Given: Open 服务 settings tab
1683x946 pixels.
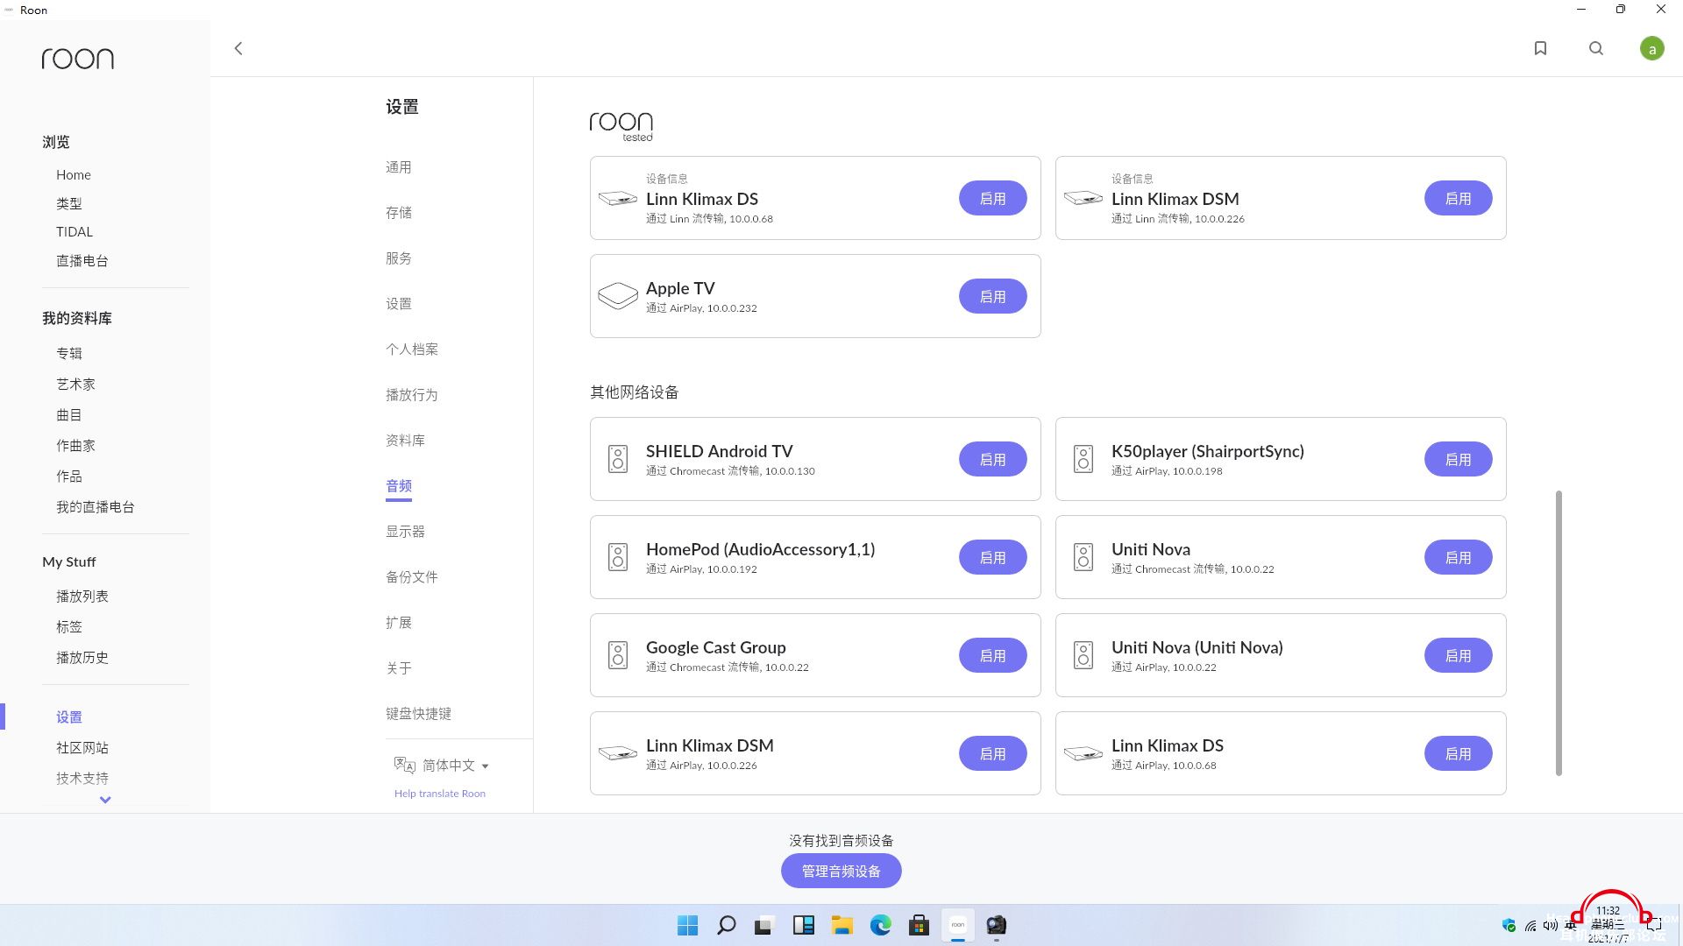Looking at the screenshot, I should click(399, 258).
